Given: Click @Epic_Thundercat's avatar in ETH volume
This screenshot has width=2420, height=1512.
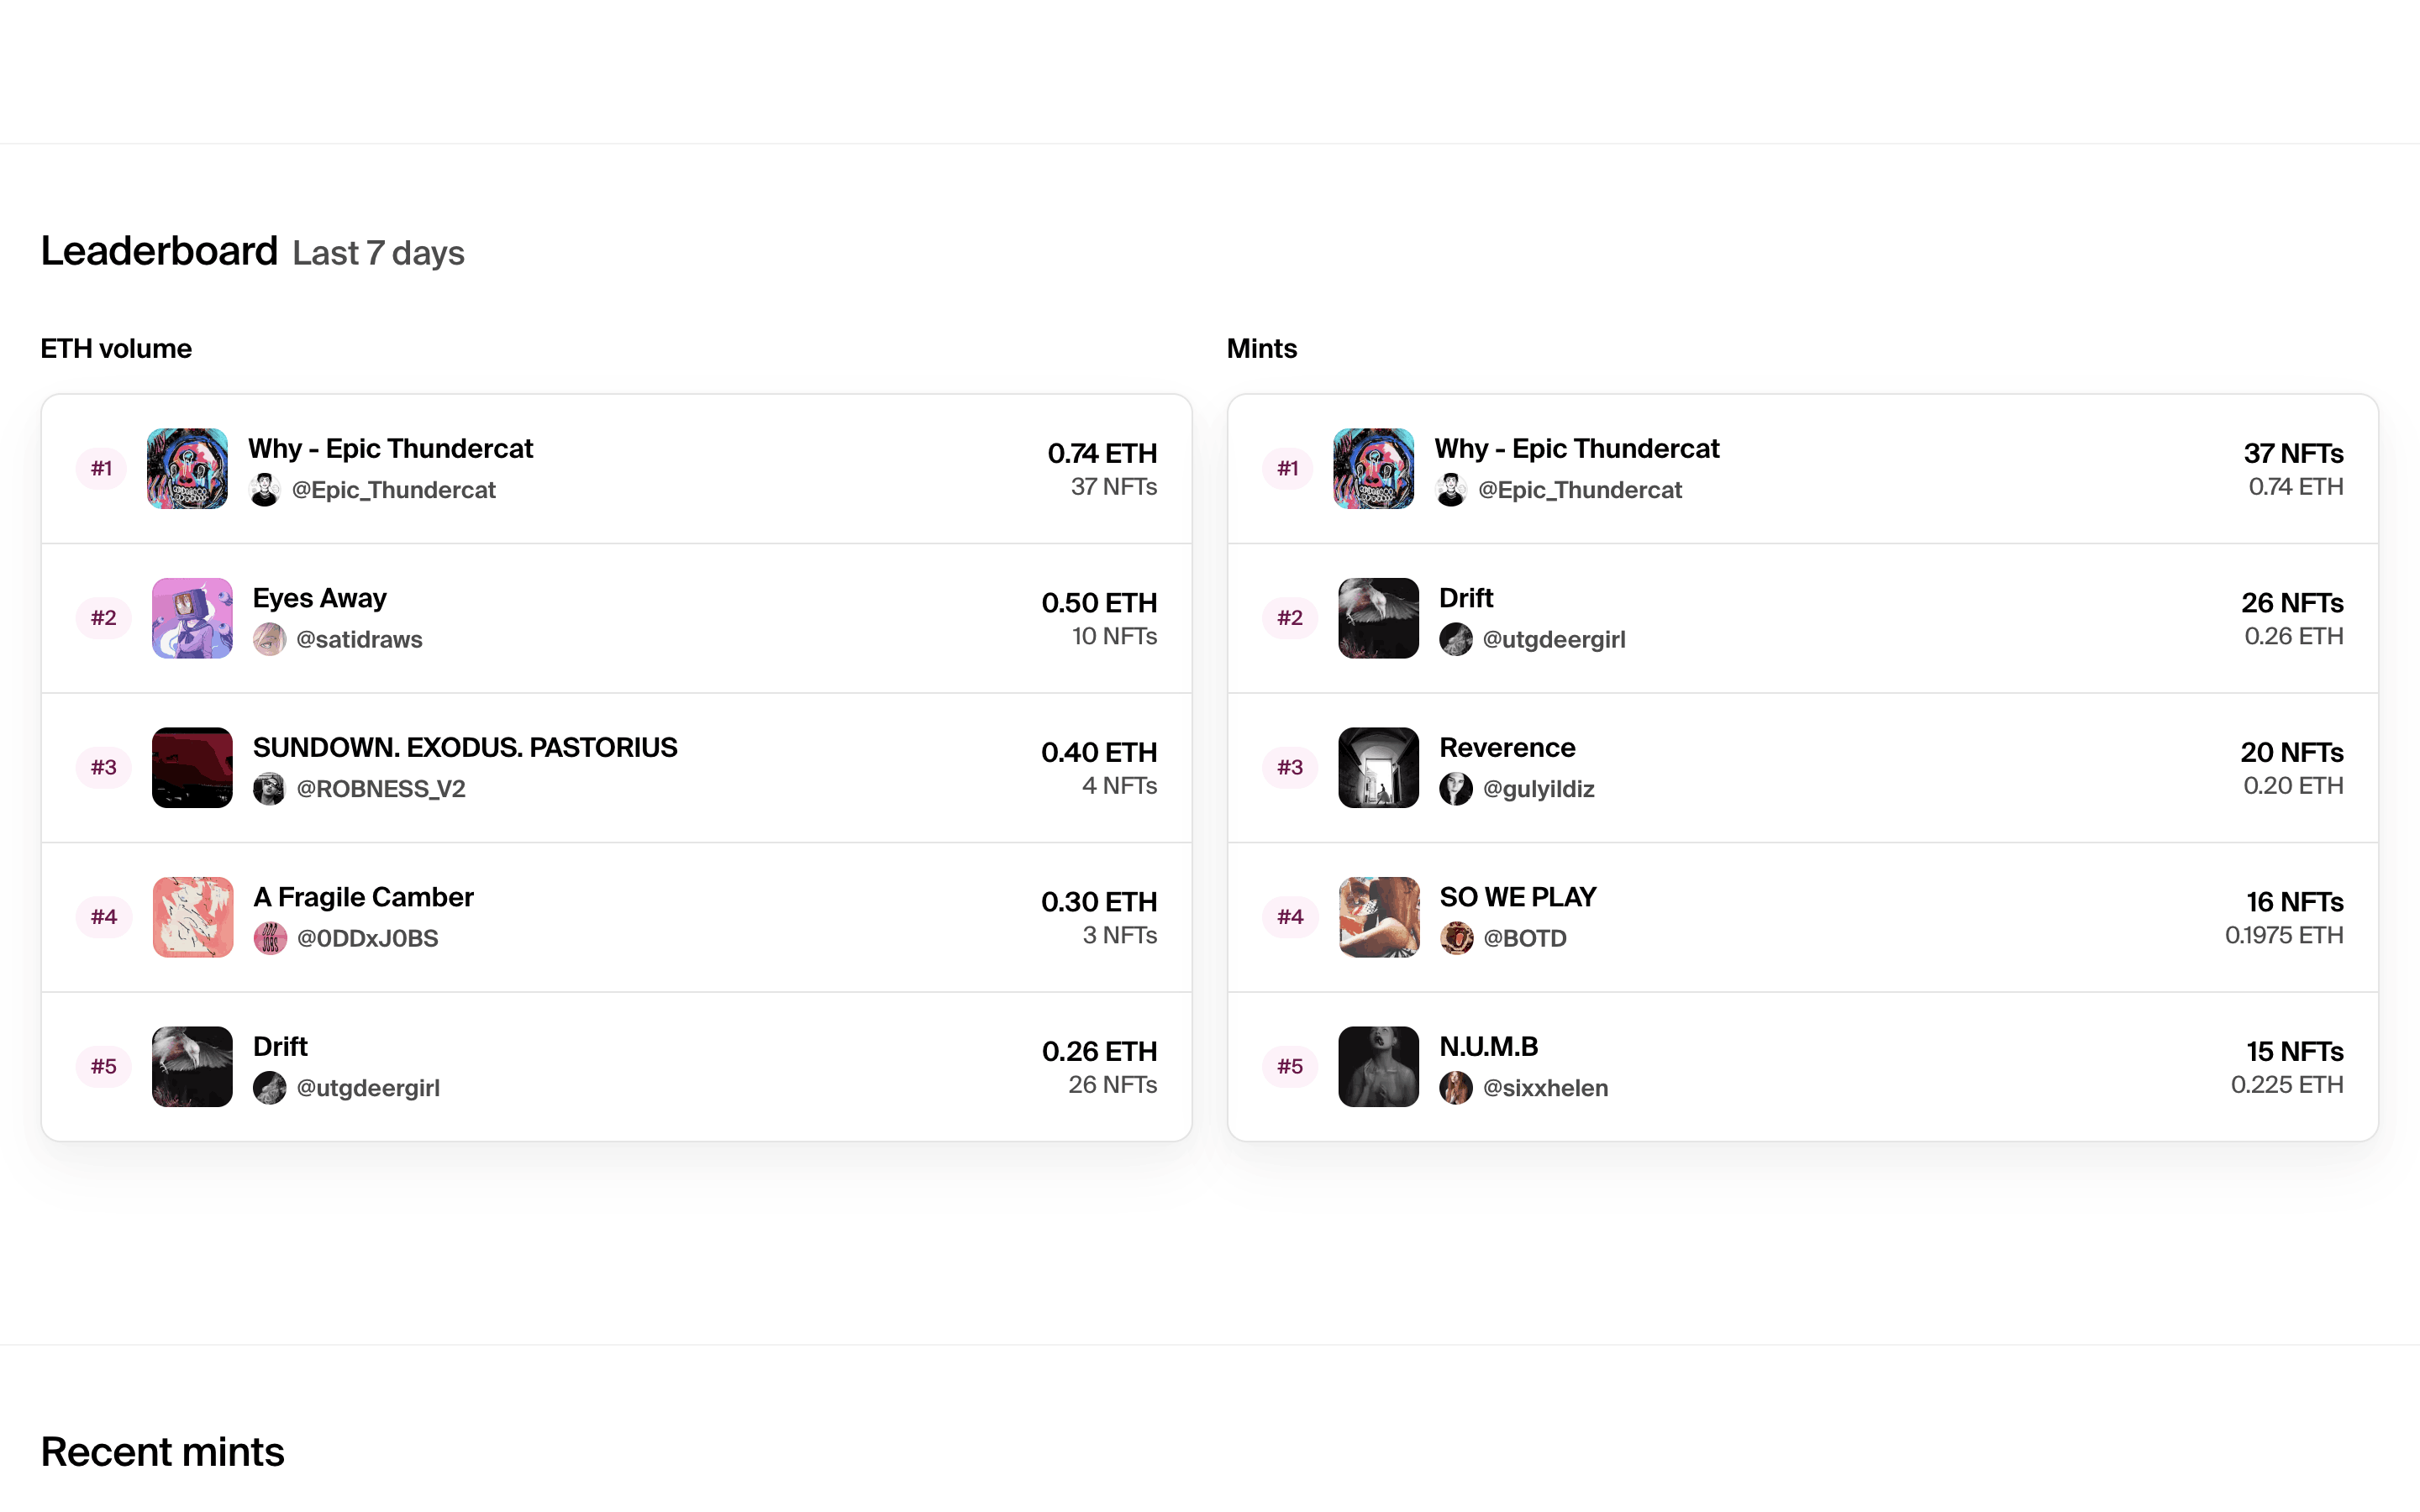Looking at the screenshot, I should [x=266, y=490].
